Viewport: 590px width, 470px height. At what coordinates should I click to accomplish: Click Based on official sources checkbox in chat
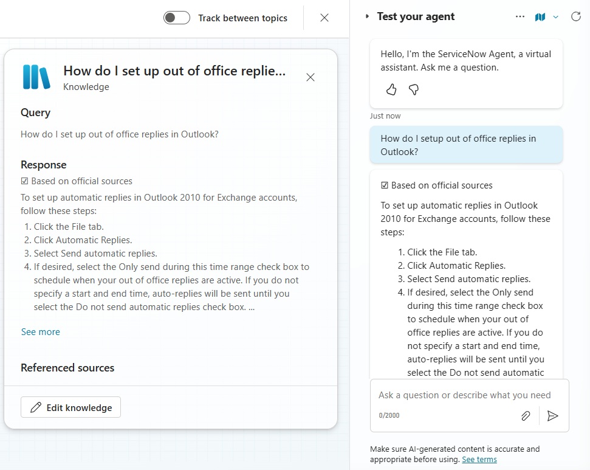(385, 185)
